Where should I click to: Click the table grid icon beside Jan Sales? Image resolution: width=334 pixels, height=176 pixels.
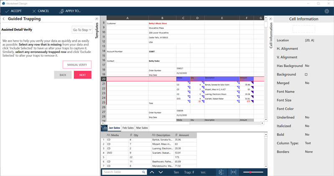(104, 128)
